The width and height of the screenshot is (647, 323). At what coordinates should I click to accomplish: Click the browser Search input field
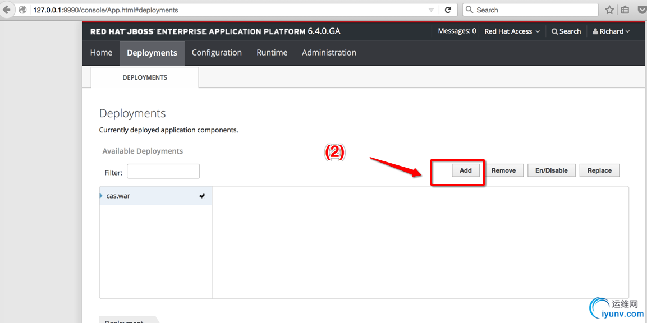pyautogui.click(x=530, y=10)
